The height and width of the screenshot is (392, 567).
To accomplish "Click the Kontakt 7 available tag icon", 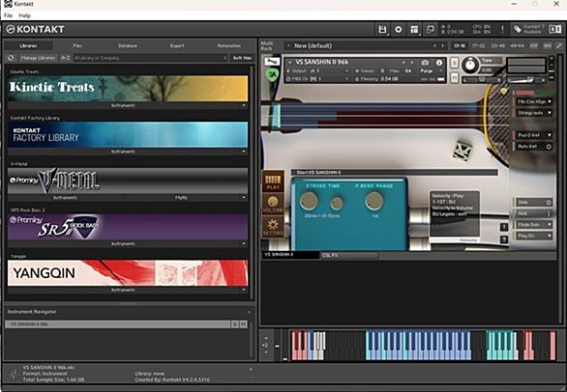I will pyautogui.click(x=518, y=29).
